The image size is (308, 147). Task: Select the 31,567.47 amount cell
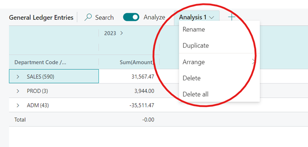143,76
